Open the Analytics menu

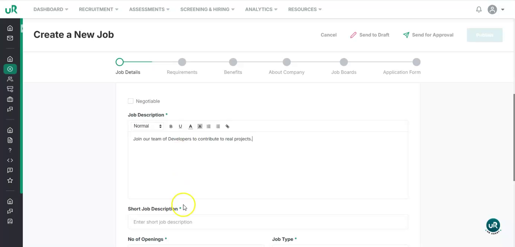tap(261, 9)
